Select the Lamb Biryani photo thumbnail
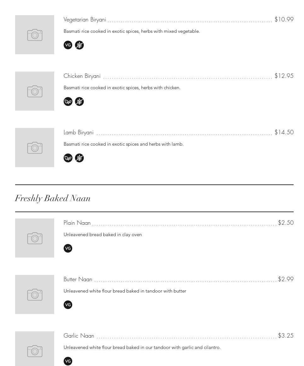The width and height of the screenshot is (304, 366). click(35, 148)
